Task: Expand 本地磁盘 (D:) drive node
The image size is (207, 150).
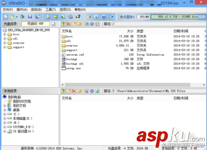Action: click(x=5, y=119)
